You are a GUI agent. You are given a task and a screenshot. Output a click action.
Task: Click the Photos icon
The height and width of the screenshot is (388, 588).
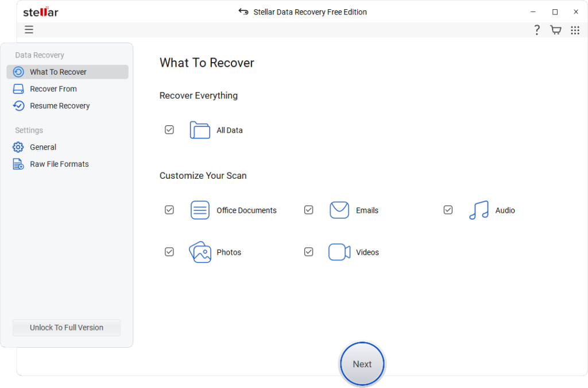coord(200,252)
